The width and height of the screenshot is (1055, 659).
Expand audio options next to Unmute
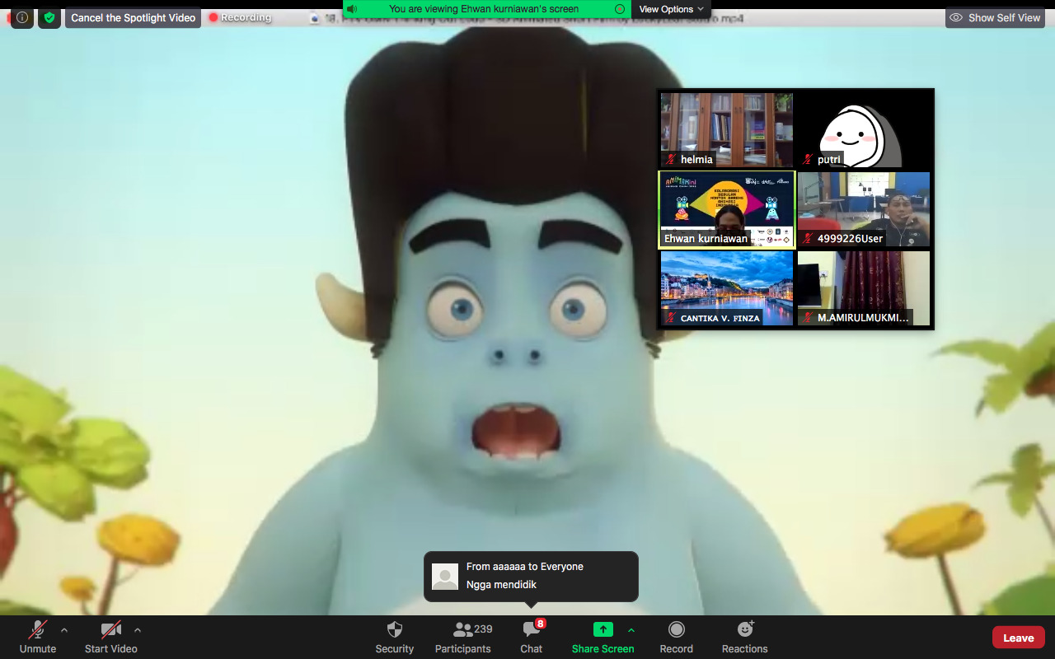(x=64, y=630)
